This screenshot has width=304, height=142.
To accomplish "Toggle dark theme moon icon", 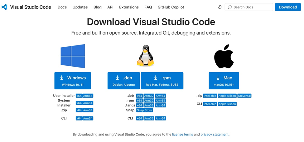I will [220, 7].
